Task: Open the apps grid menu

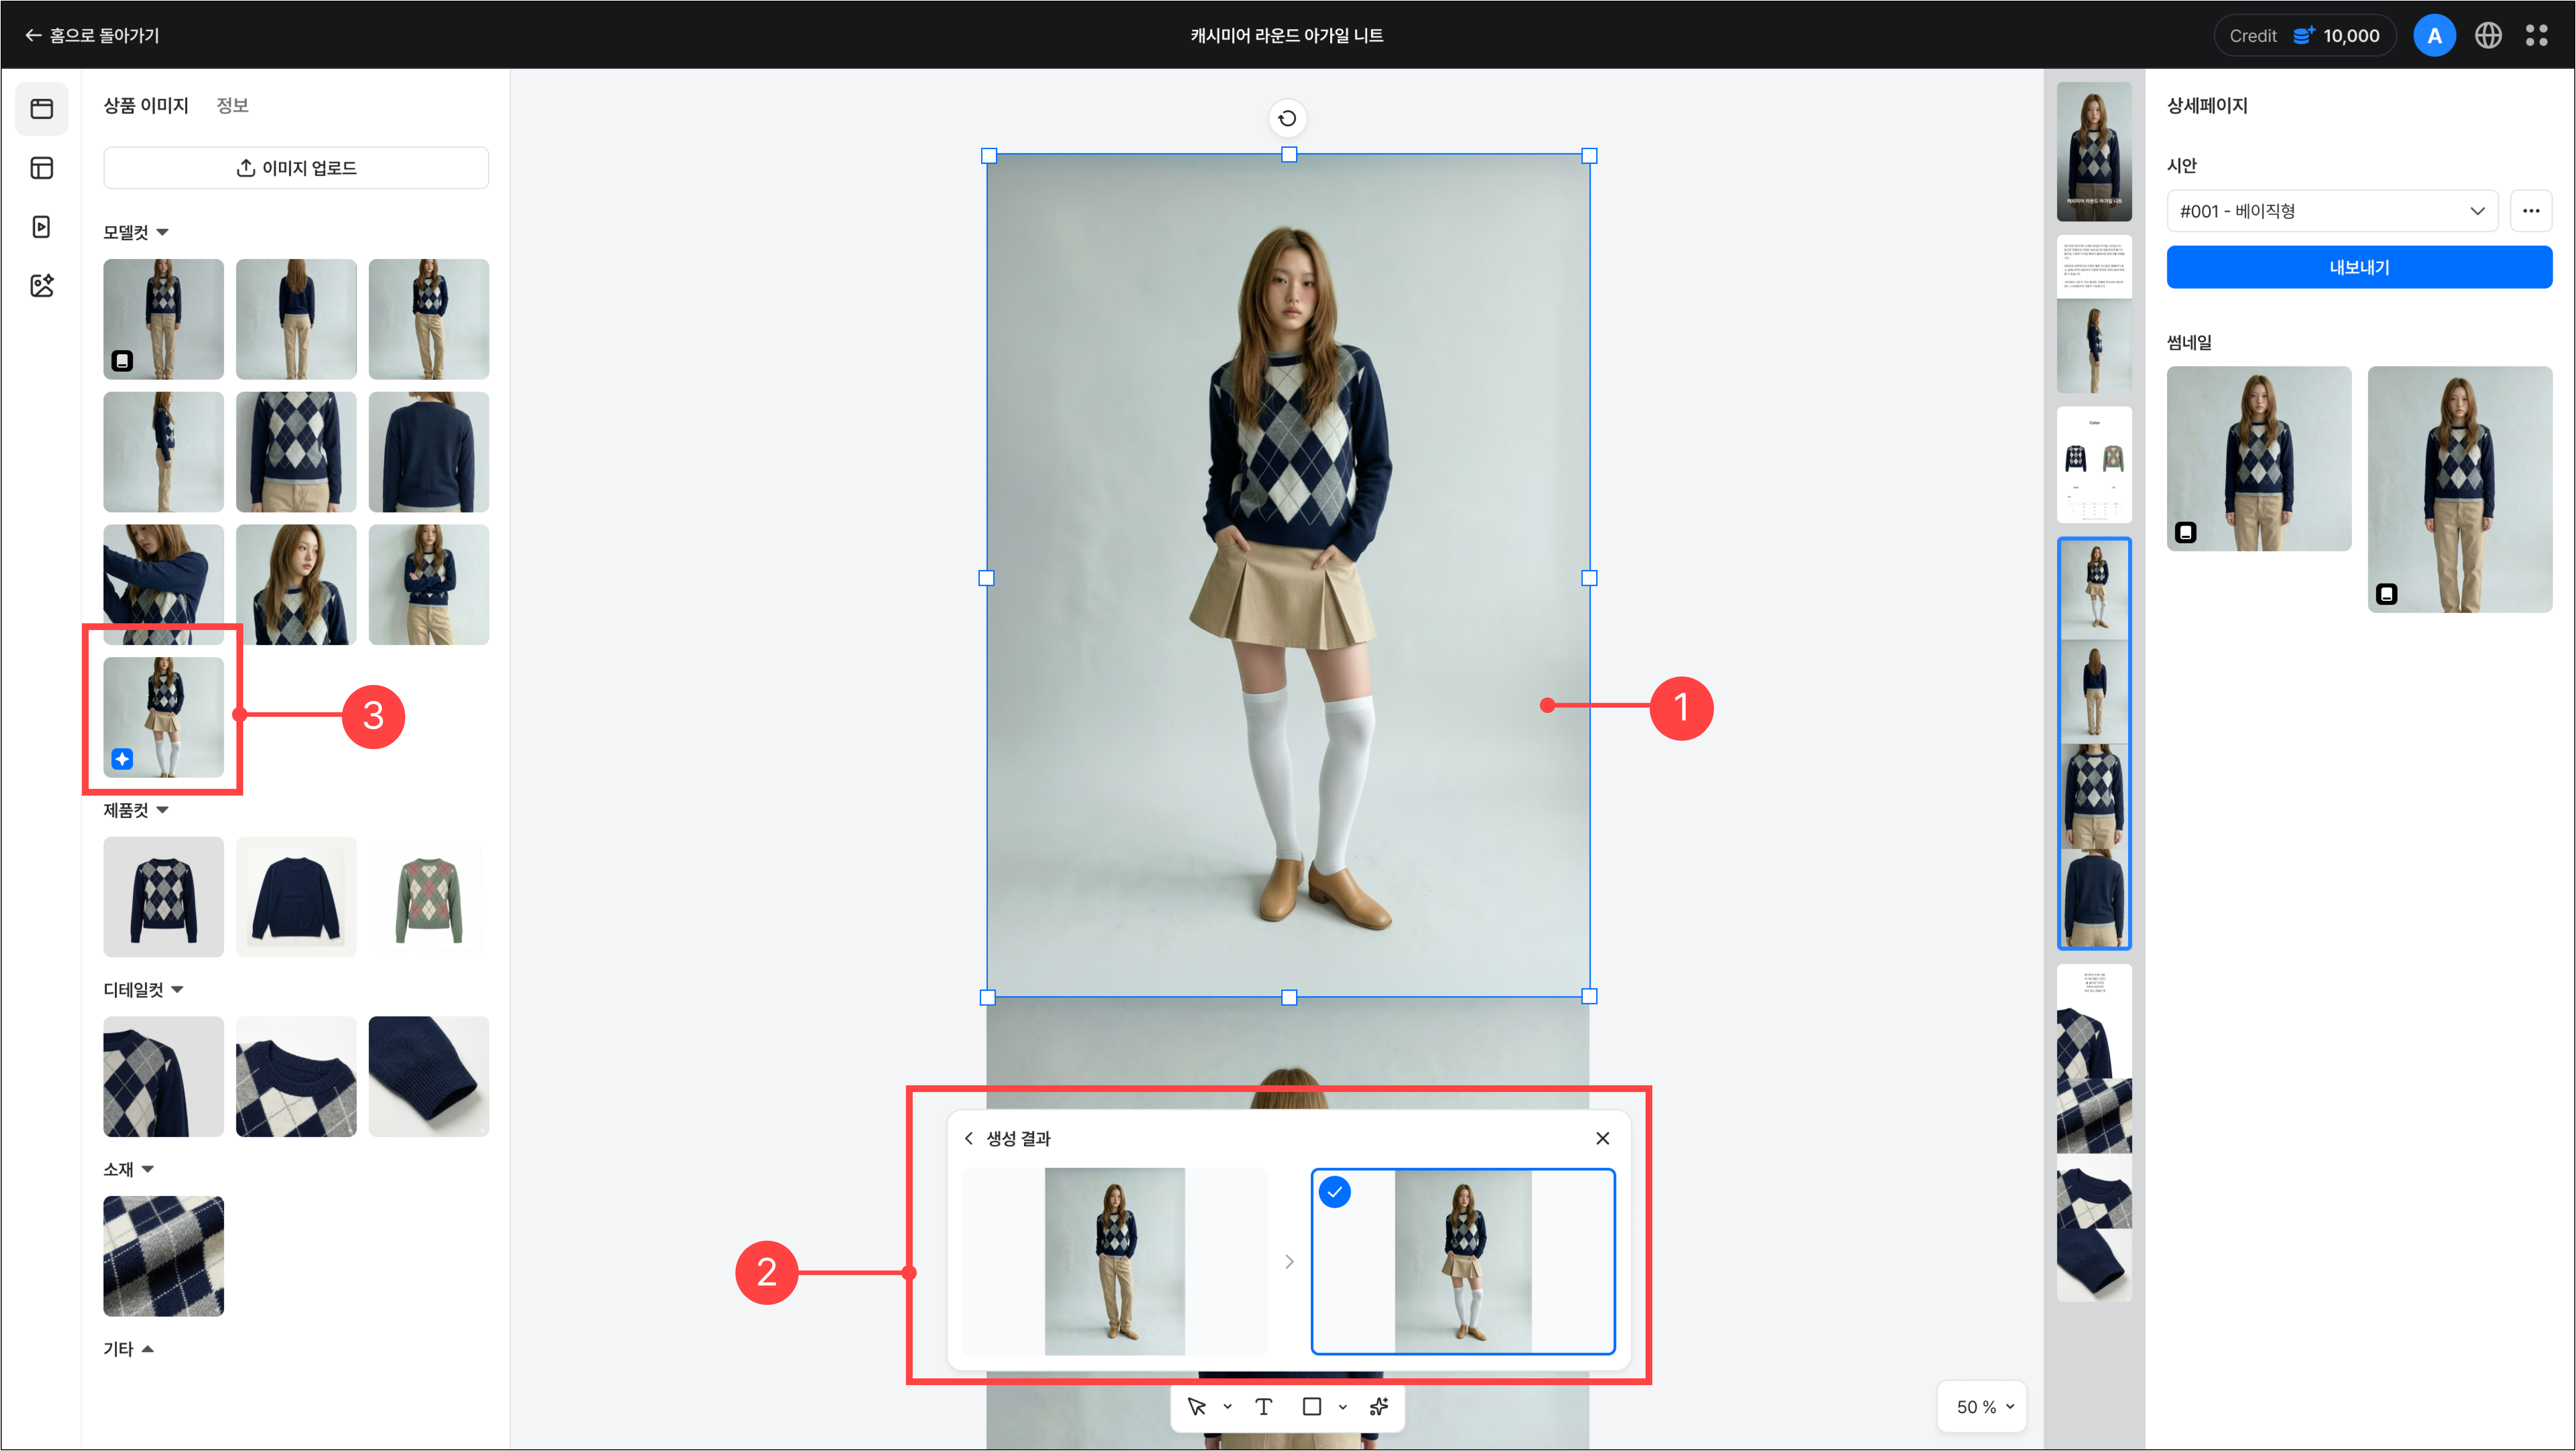Action: 2537,35
